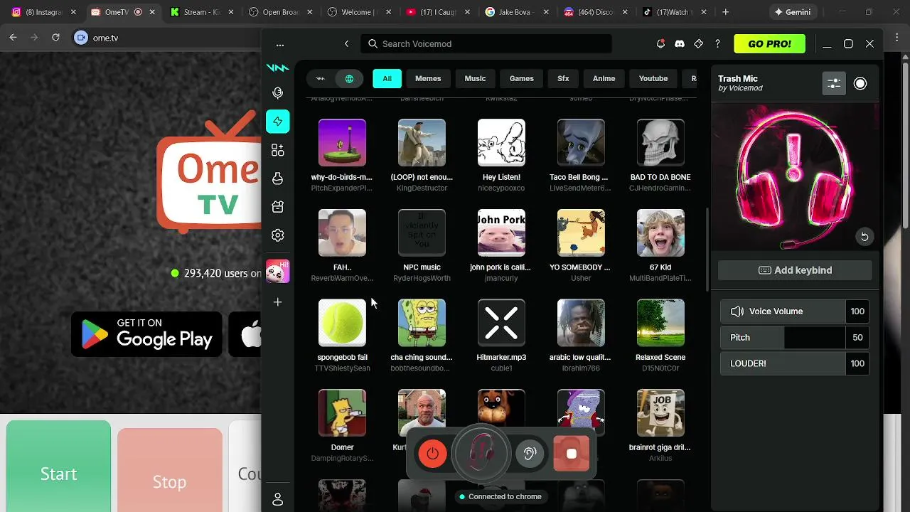Image resolution: width=910 pixels, height=512 pixels.
Task: Open the help question mark icon
Action: (x=717, y=44)
